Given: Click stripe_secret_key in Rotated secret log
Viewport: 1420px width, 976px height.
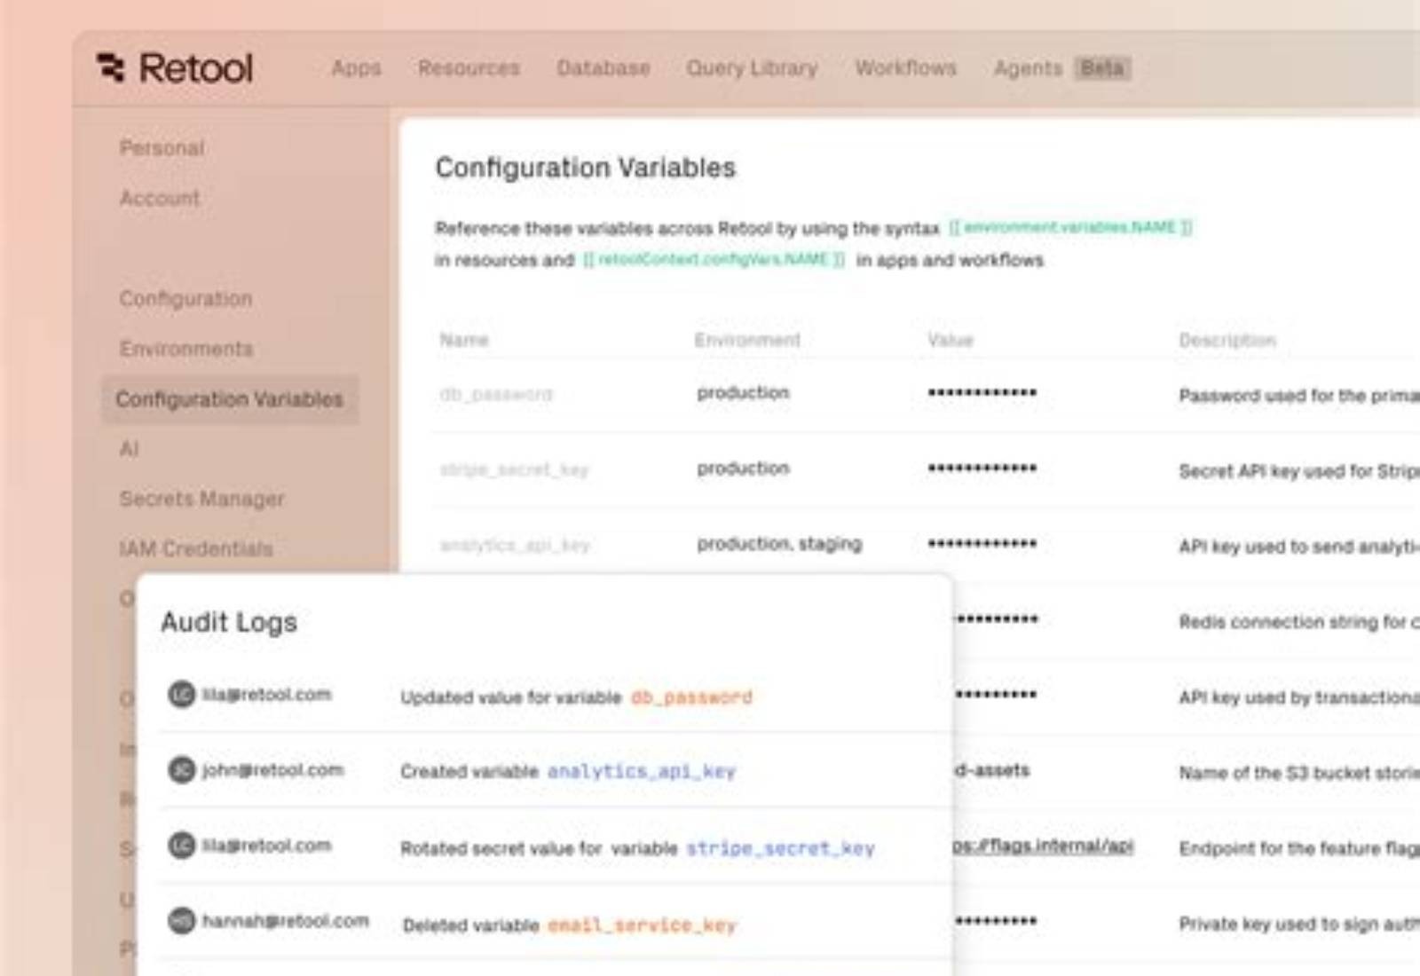Looking at the screenshot, I should point(781,848).
